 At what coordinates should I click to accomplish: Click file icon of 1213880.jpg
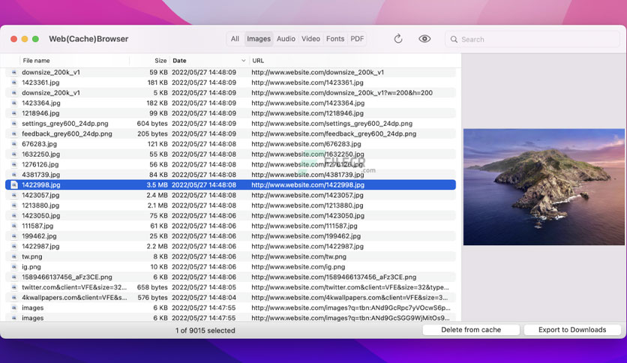point(14,205)
